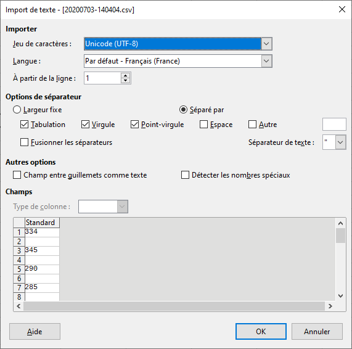The width and height of the screenshot is (352, 349).
Task: Confirm import with the OK button
Action: point(261,332)
